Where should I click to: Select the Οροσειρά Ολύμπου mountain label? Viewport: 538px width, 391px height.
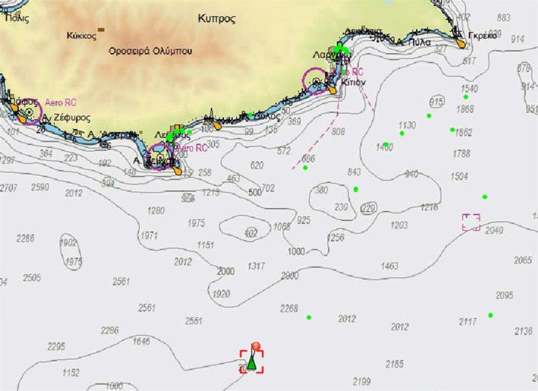[x=150, y=51]
